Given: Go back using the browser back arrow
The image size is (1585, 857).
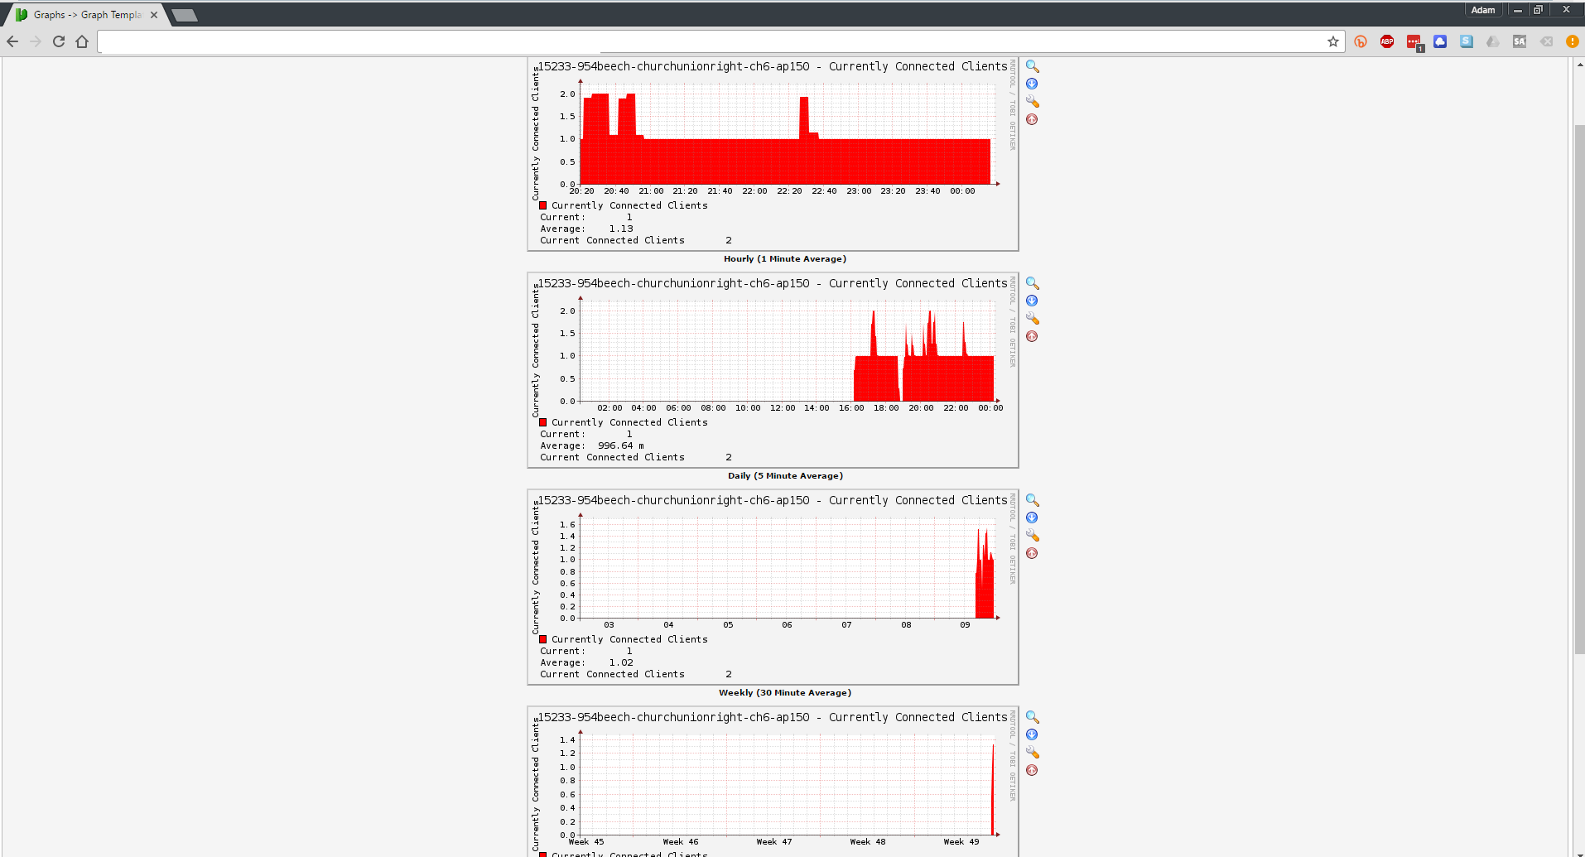Looking at the screenshot, I should pos(12,41).
